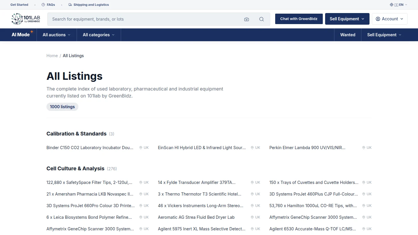Click All Listings breadcrumb
418x235 pixels.
pyautogui.click(x=73, y=56)
